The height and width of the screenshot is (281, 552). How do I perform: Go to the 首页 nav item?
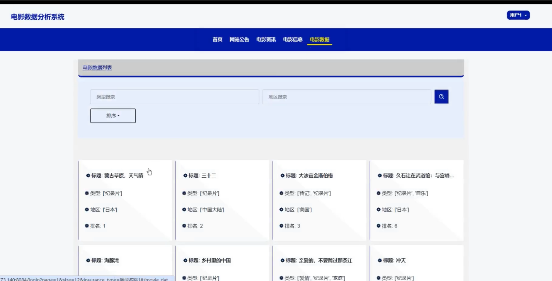(218, 39)
